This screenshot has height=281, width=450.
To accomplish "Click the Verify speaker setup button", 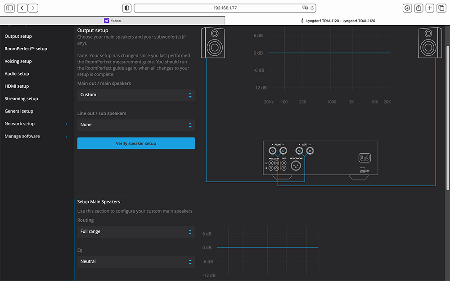I will click(x=136, y=143).
